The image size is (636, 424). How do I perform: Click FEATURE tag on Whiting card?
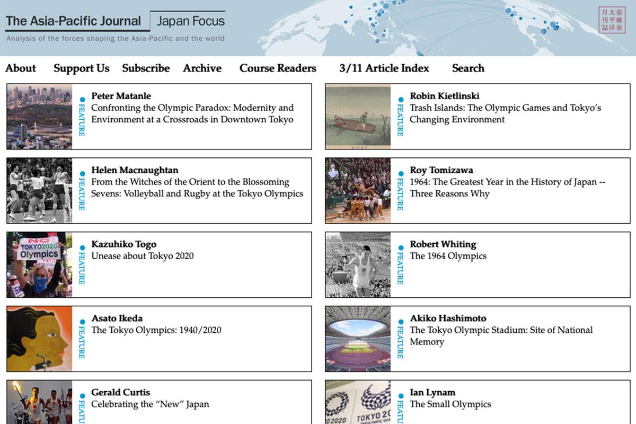click(401, 266)
